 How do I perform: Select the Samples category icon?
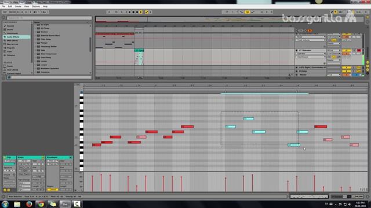point(5,55)
